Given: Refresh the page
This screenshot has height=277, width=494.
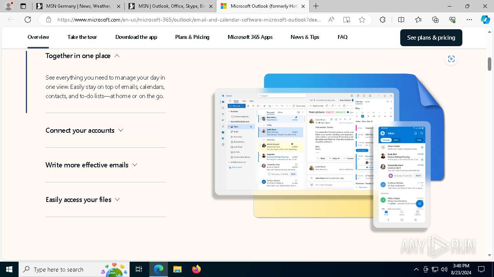Looking at the screenshot, I should point(28,20).
